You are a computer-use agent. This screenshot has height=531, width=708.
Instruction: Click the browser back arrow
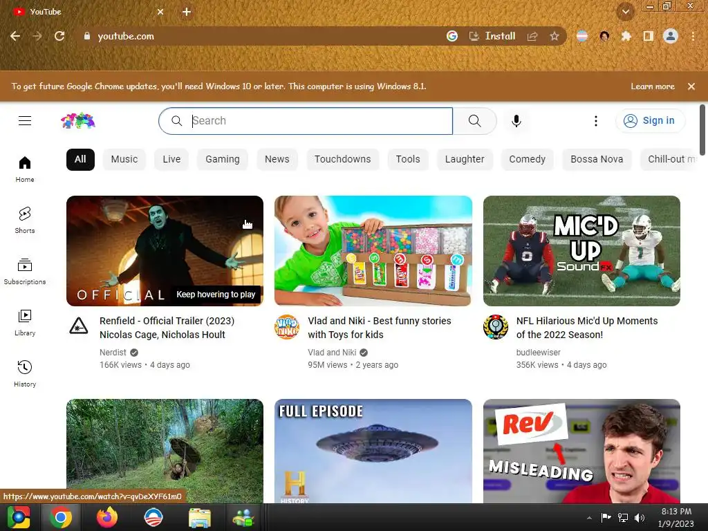coord(15,36)
